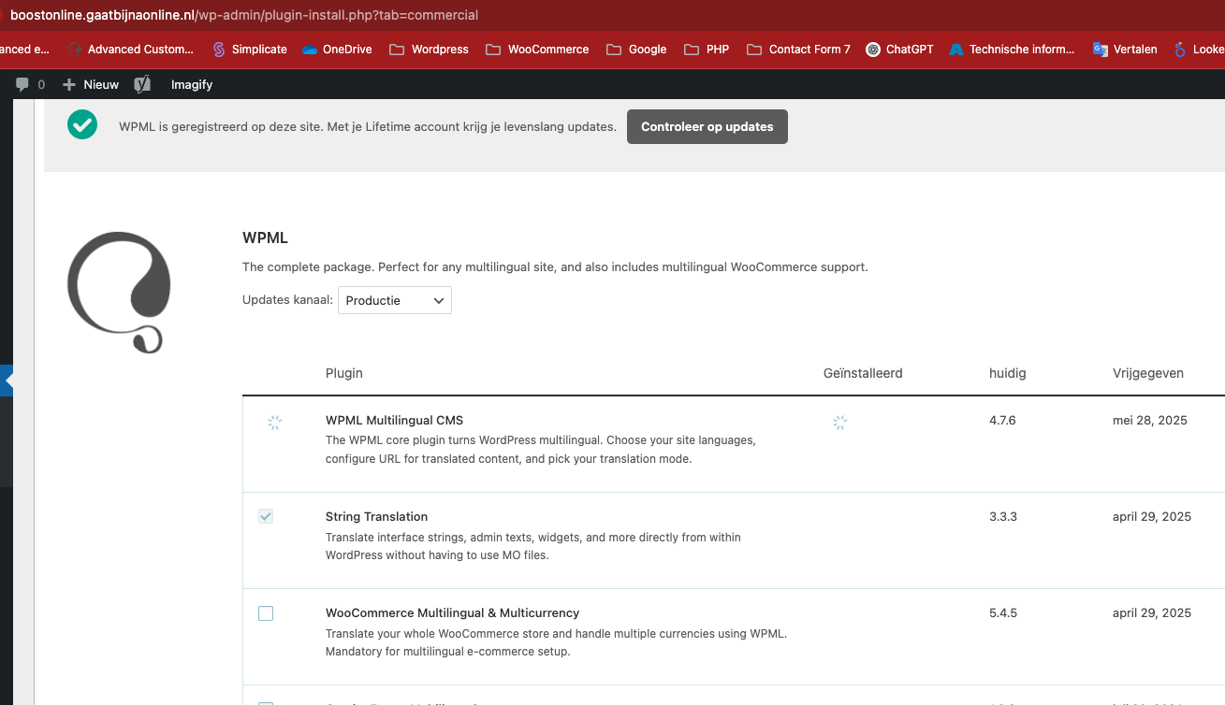Open the Simplicate bookmark
This screenshot has height=705, width=1225.
(x=250, y=49)
